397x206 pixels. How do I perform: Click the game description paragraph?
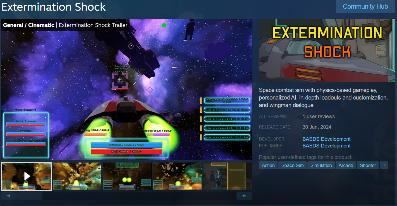pyautogui.click(x=323, y=98)
